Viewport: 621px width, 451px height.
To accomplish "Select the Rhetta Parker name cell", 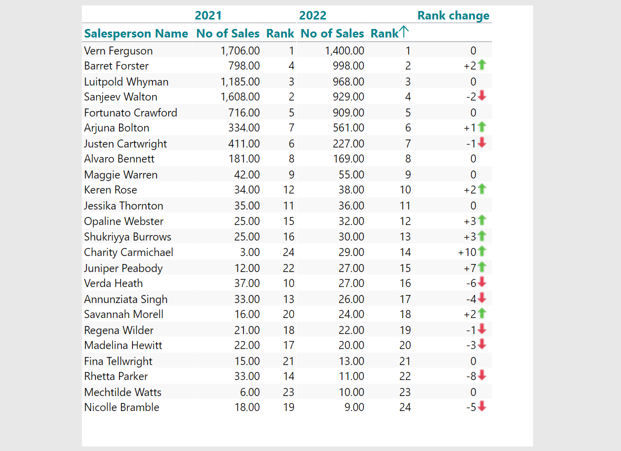I will pos(116,376).
